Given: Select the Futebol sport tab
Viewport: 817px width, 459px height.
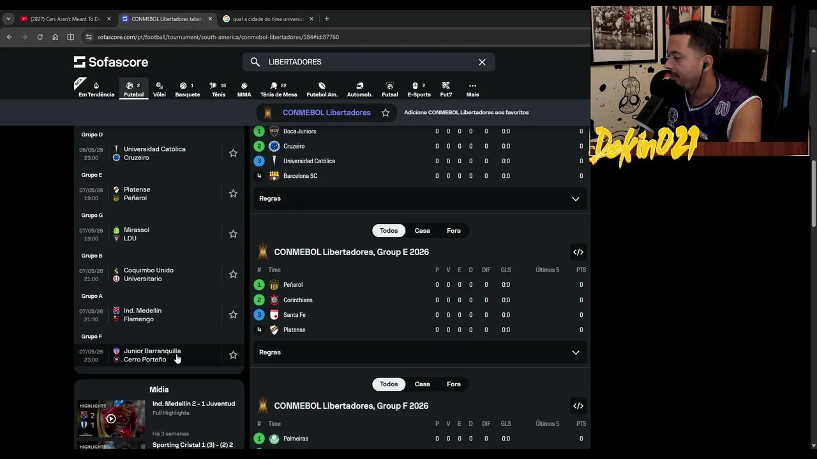Looking at the screenshot, I should [x=133, y=89].
